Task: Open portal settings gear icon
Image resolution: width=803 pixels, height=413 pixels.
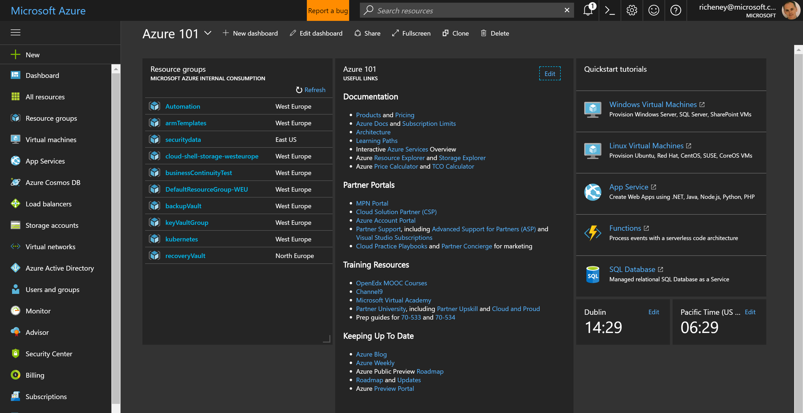Action: tap(632, 10)
